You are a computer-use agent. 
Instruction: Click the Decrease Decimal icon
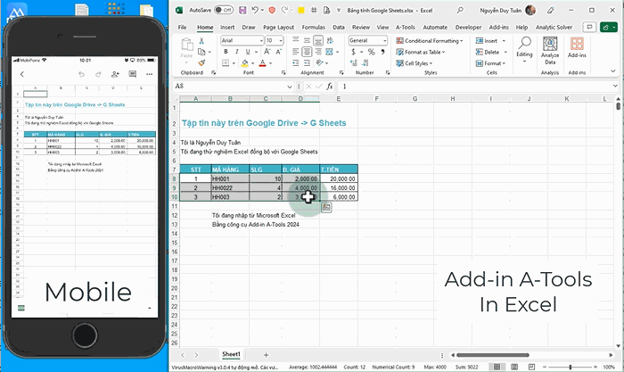[365, 63]
